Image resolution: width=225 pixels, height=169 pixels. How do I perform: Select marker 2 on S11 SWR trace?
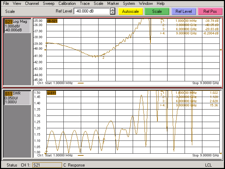coord(104,140)
